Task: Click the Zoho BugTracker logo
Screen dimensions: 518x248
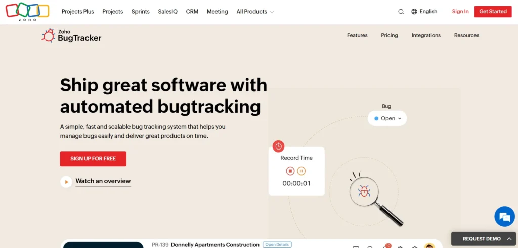Action: click(71, 36)
